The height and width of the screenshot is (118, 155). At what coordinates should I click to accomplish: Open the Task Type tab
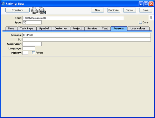pyautogui.click(x=27, y=29)
